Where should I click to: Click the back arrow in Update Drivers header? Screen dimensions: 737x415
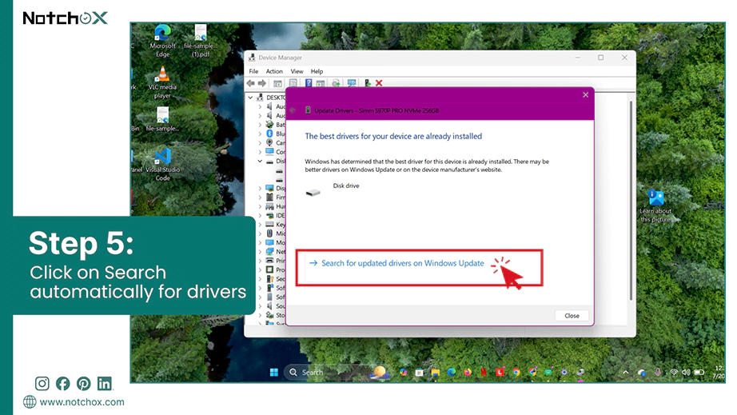293,110
